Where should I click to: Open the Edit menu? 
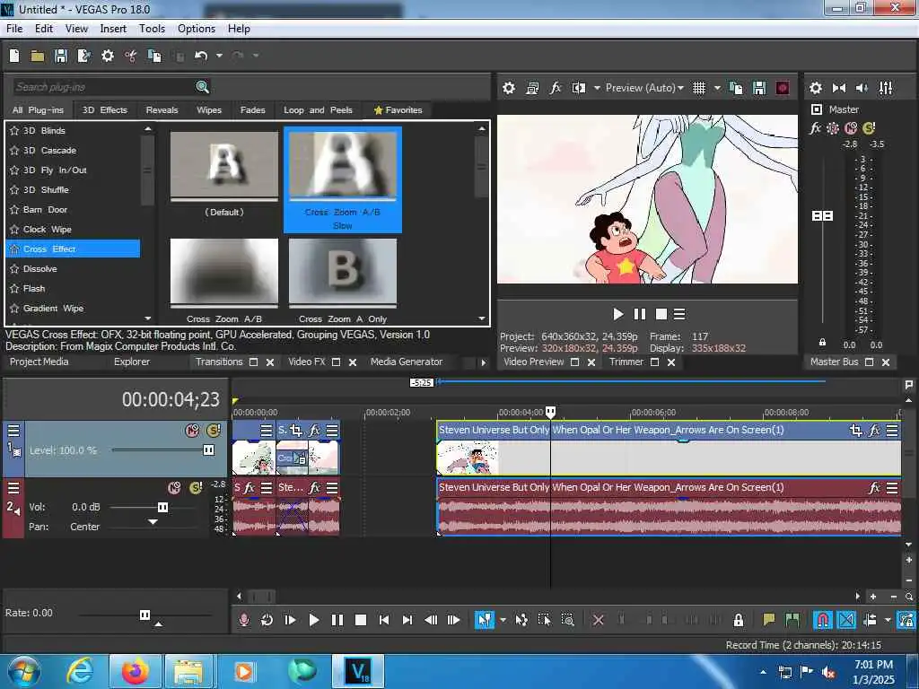pos(44,29)
